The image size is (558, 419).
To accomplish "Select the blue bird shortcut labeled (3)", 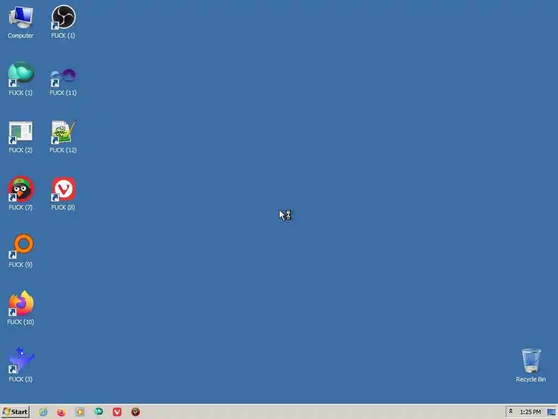I will click(x=21, y=366).
